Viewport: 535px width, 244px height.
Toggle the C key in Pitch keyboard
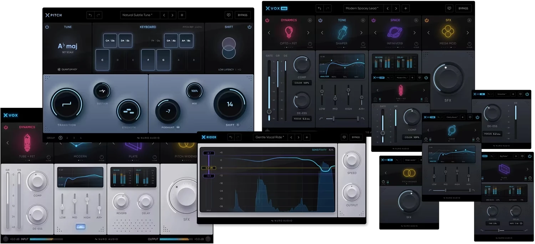pyautogui.click(x=102, y=60)
